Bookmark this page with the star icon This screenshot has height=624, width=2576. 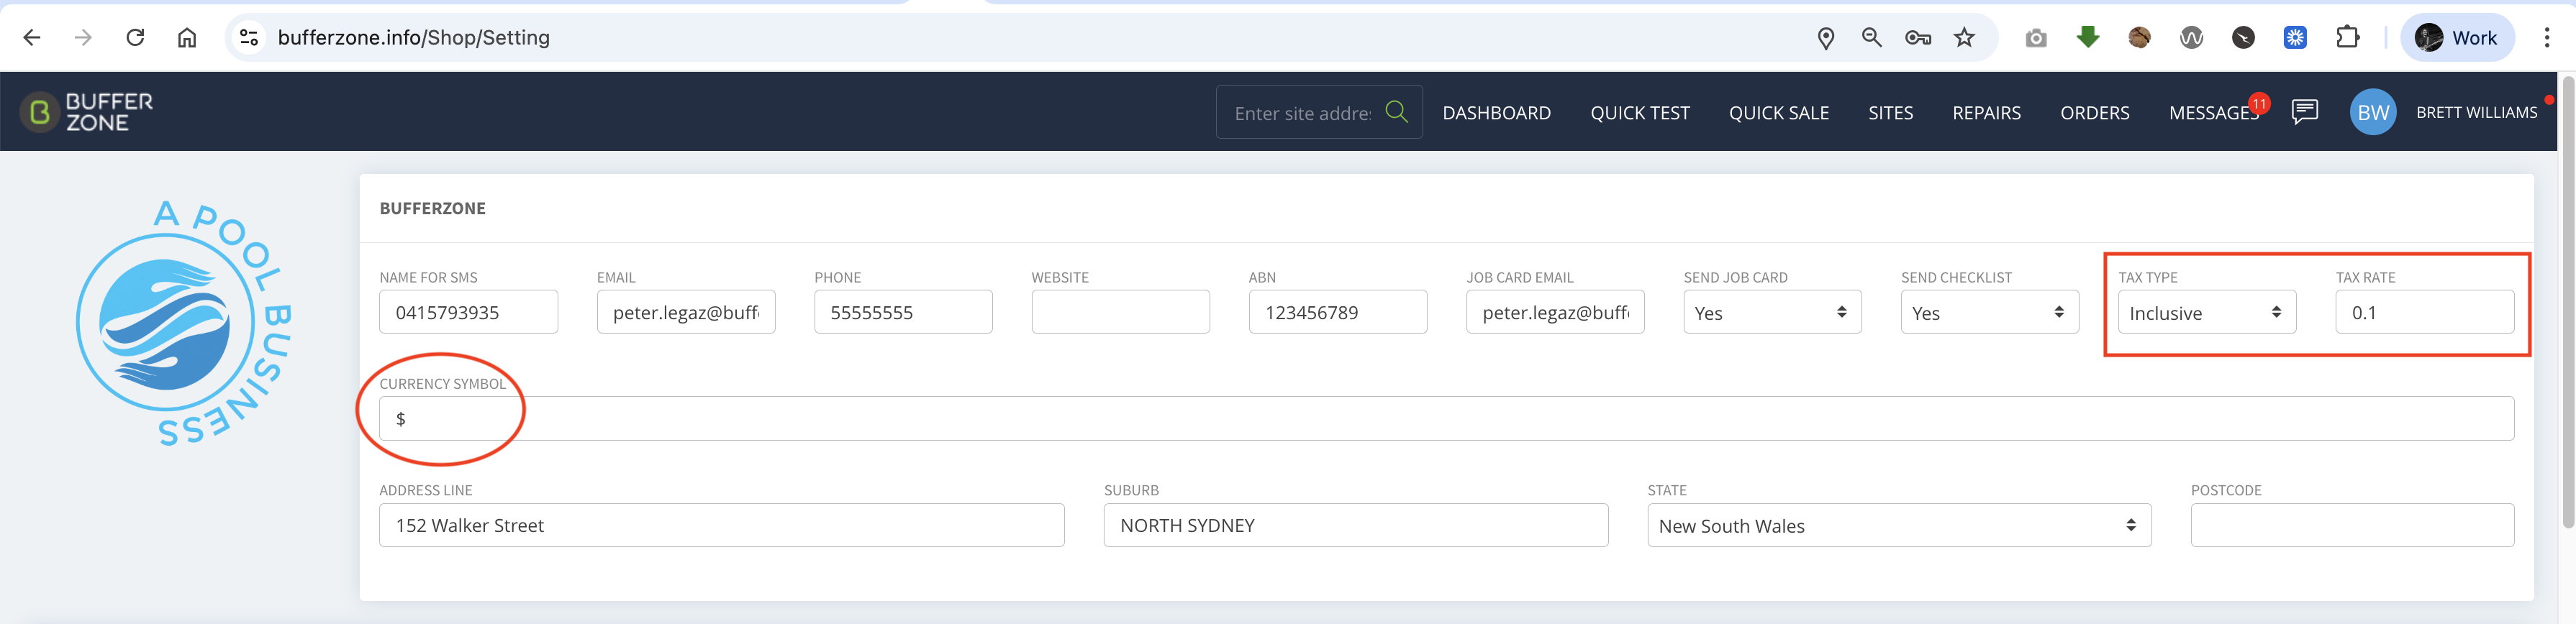[x=1964, y=38]
